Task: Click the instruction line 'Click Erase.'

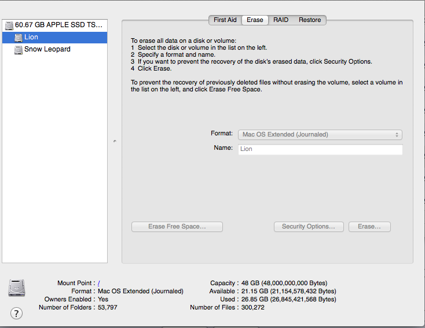Action: [155, 68]
